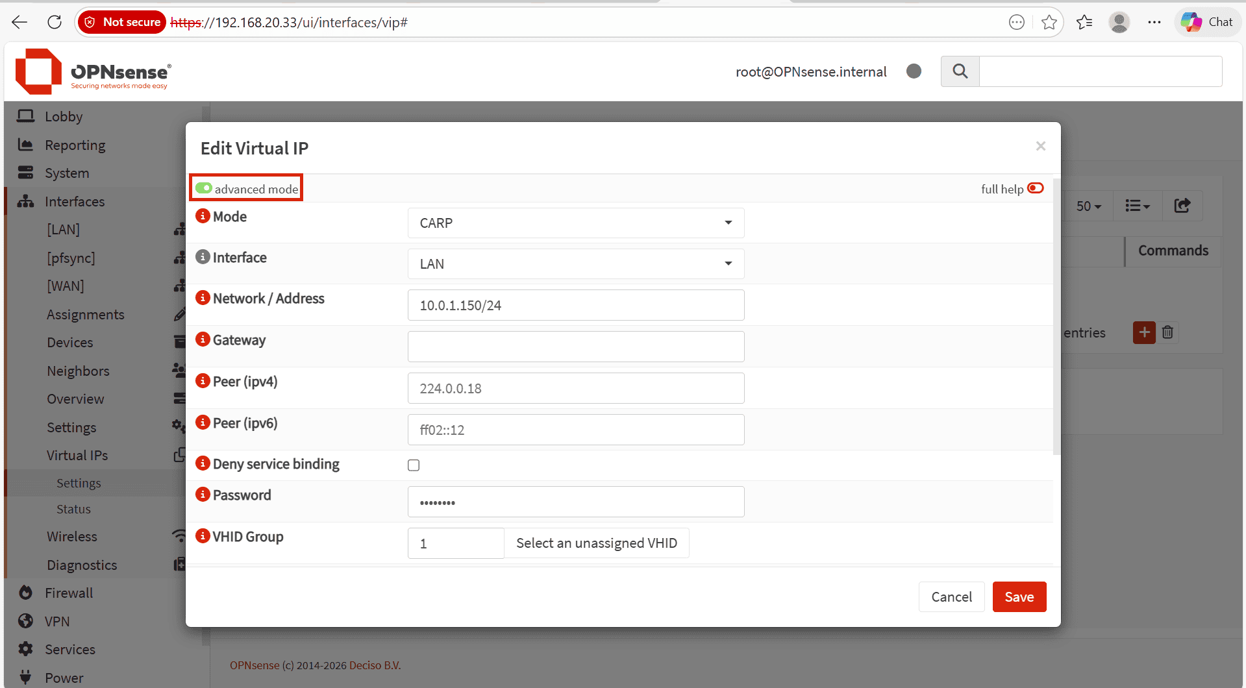Click the Network / Address info icon

203,298
